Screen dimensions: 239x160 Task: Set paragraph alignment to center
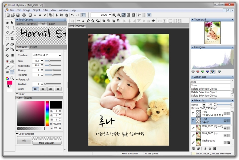click(x=43, y=89)
